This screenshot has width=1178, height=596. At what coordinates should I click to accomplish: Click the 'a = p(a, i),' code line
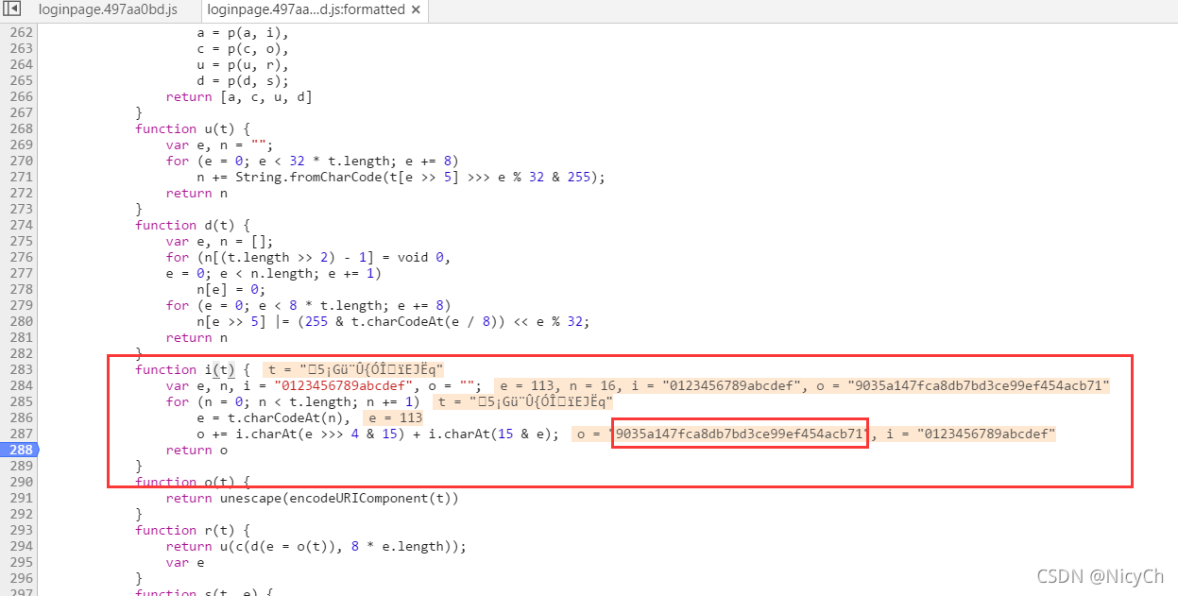pos(243,32)
